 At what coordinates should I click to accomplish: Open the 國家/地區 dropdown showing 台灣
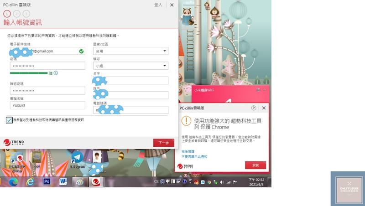click(x=130, y=51)
